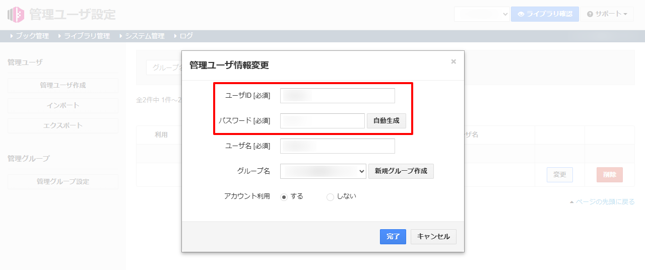Image resolution: width=645 pixels, height=270 pixels.
Task: Open the ブック管理 menu
Action: tap(29, 36)
